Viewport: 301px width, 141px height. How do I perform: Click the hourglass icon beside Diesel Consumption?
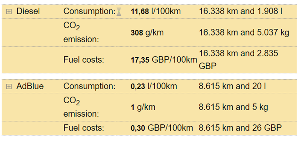[x=119, y=12]
